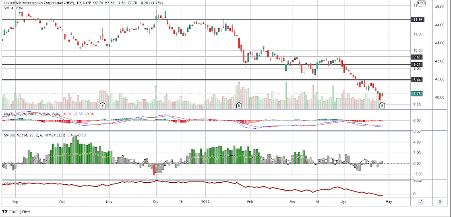Click the 40.00 value on outer price scale
Viewport: 451px width, 217px height.
[x=440, y=97]
